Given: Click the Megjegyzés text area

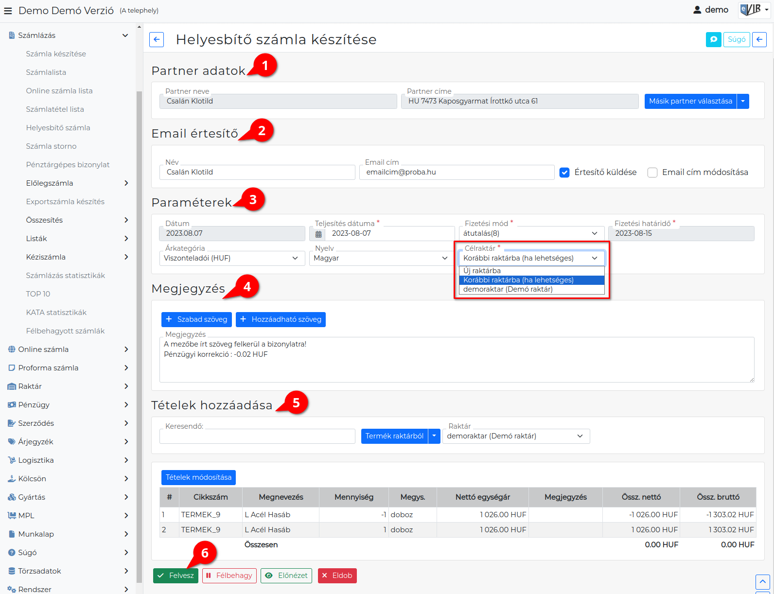Looking at the screenshot, I should click(x=457, y=360).
